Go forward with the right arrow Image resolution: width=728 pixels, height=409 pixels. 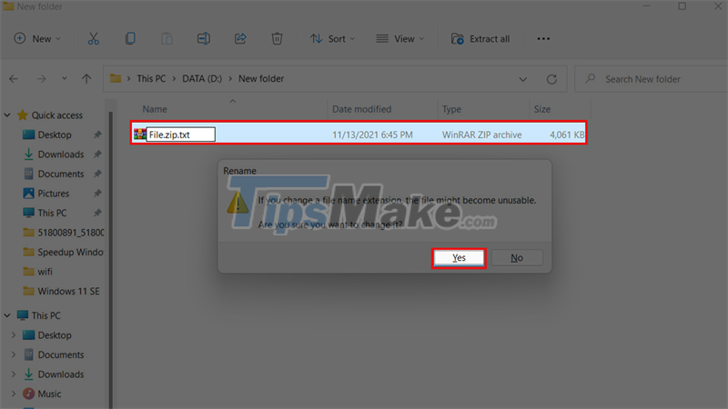[41, 79]
